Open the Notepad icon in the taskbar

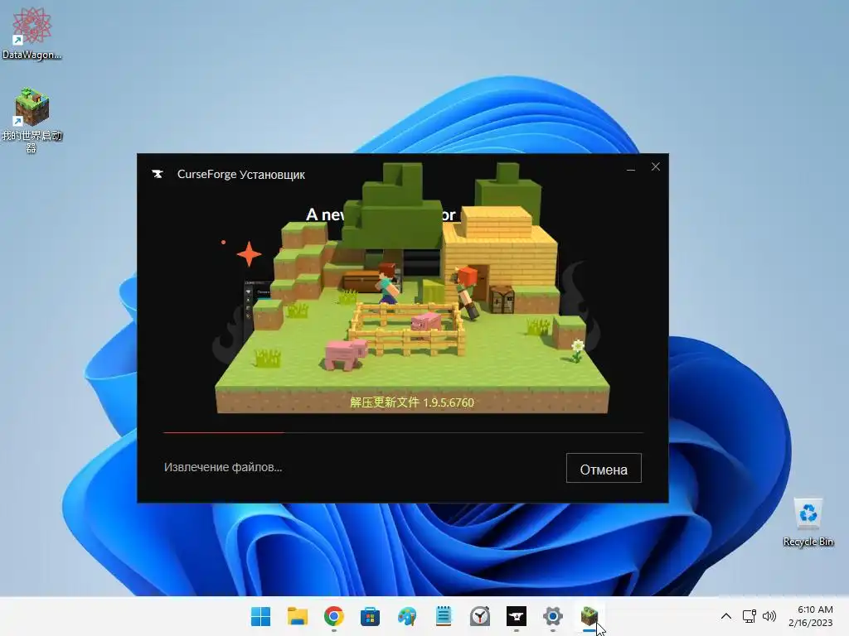coord(444,616)
